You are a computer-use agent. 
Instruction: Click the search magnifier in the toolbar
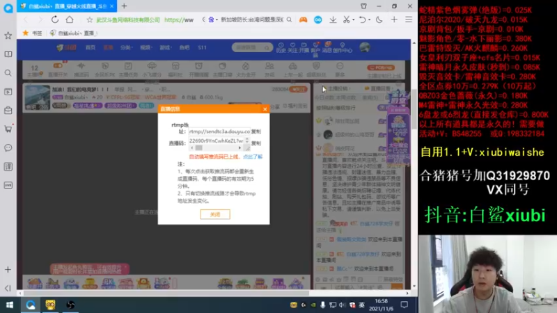click(x=290, y=20)
